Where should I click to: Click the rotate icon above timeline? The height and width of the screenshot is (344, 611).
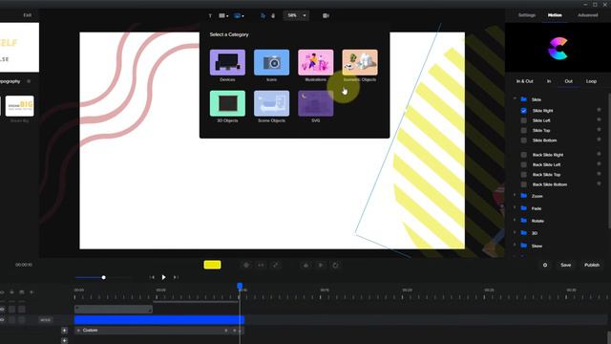335,266
